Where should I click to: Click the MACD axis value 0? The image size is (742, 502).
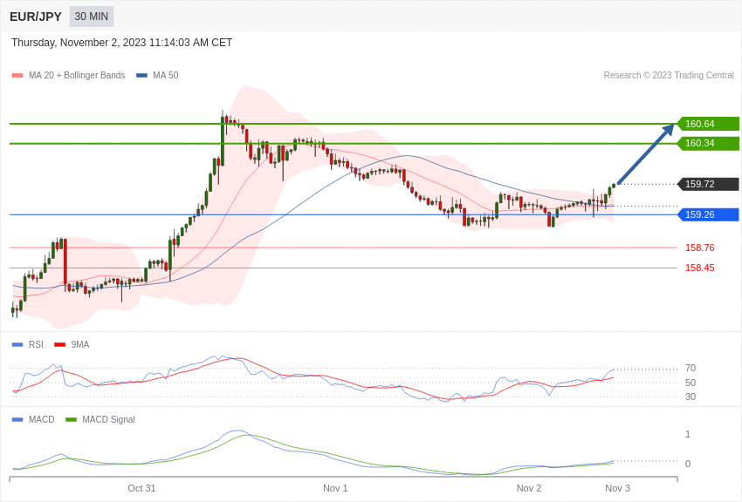coord(688,464)
